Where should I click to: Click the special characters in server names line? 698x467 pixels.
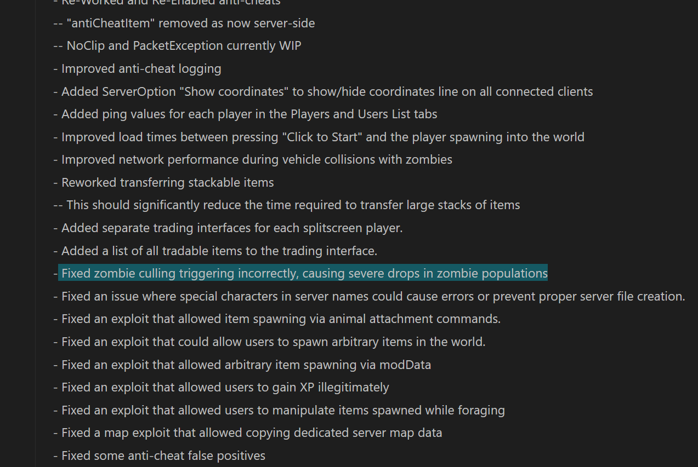point(370,296)
